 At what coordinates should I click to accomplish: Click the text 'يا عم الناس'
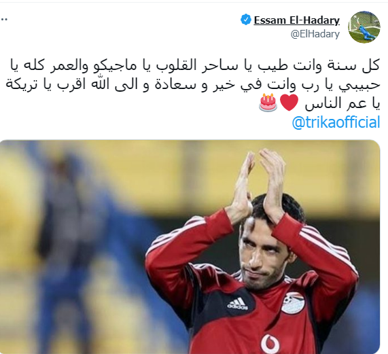pos(342,103)
